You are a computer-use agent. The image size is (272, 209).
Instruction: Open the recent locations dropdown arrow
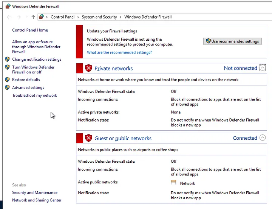(26, 17)
